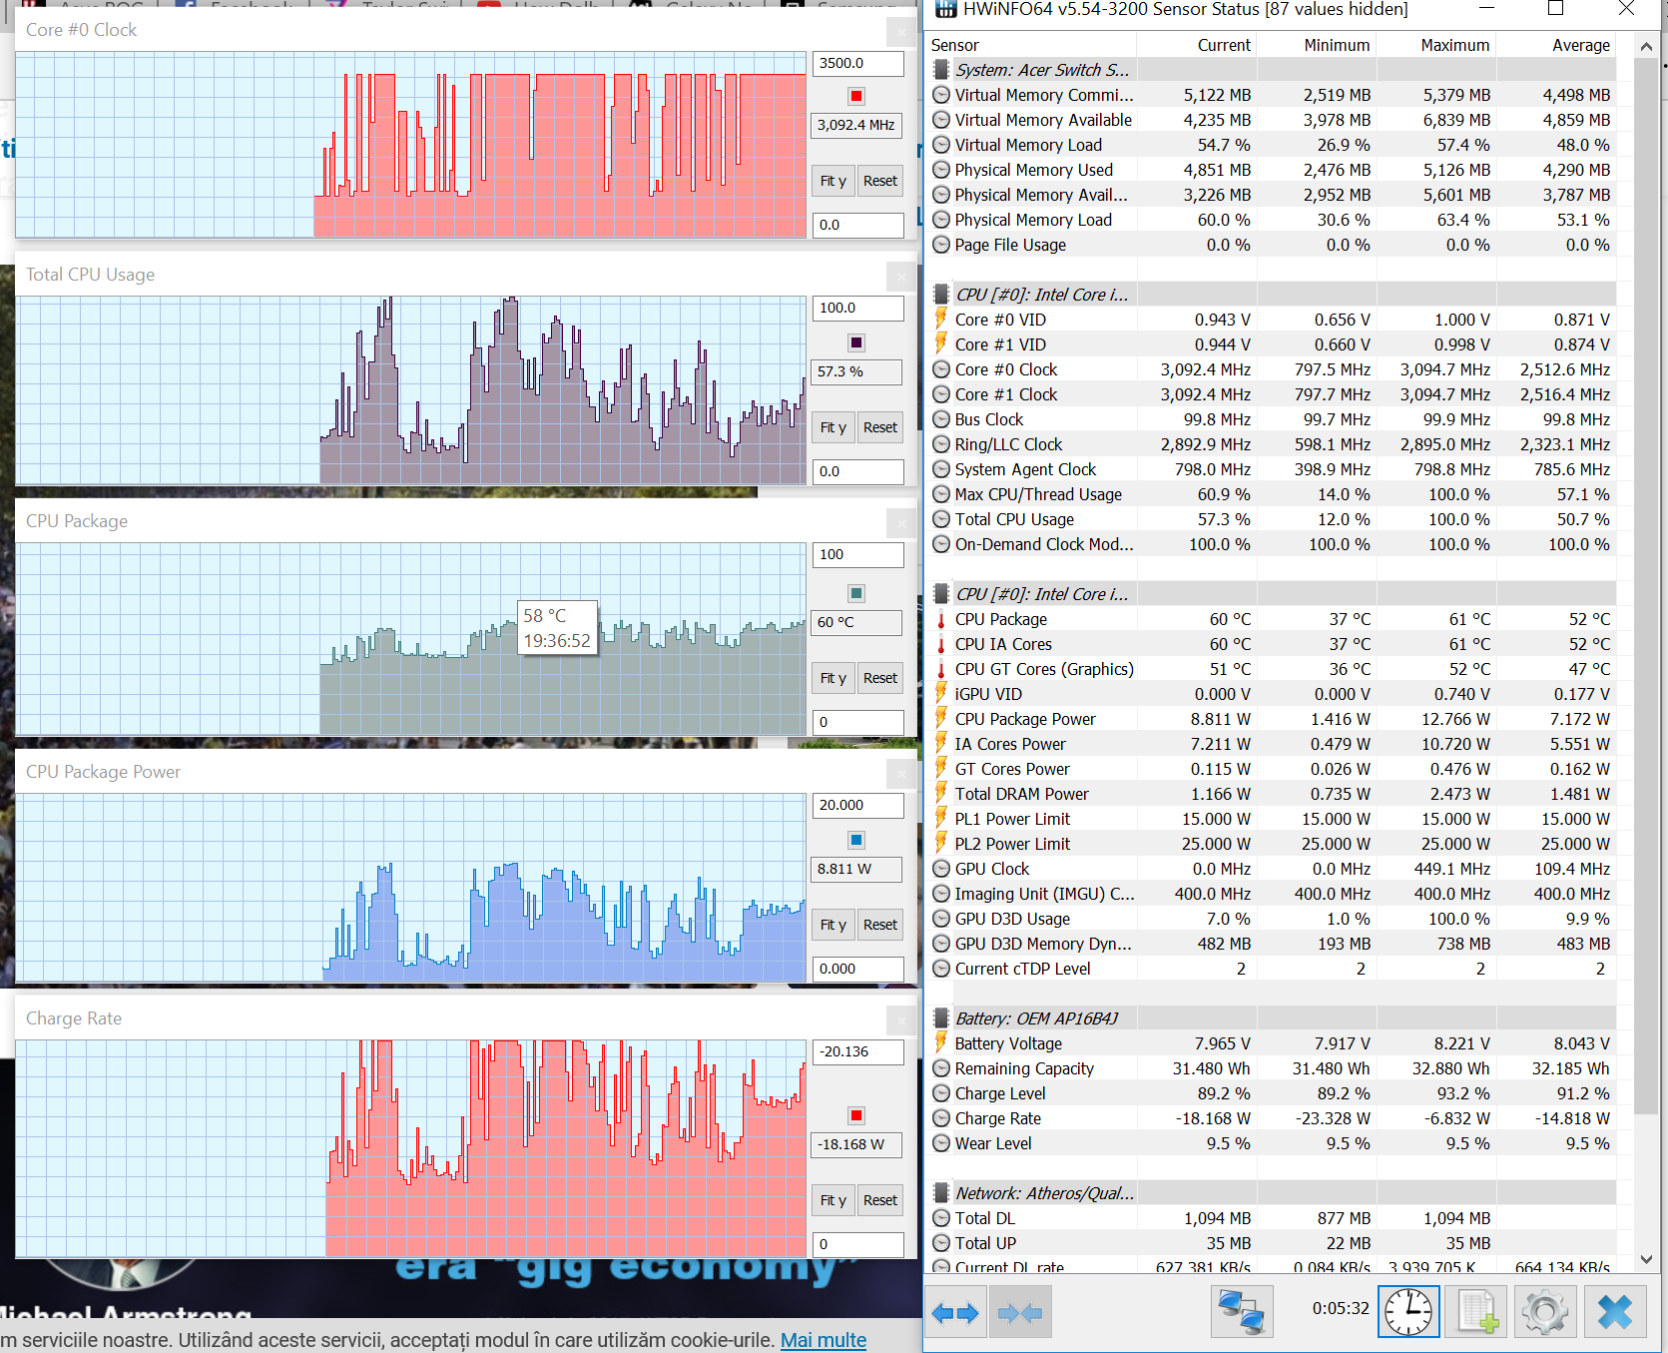Select the Wear Level sensor row
The width and height of the screenshot is (1668, 1353).
click(1272, 1143)
